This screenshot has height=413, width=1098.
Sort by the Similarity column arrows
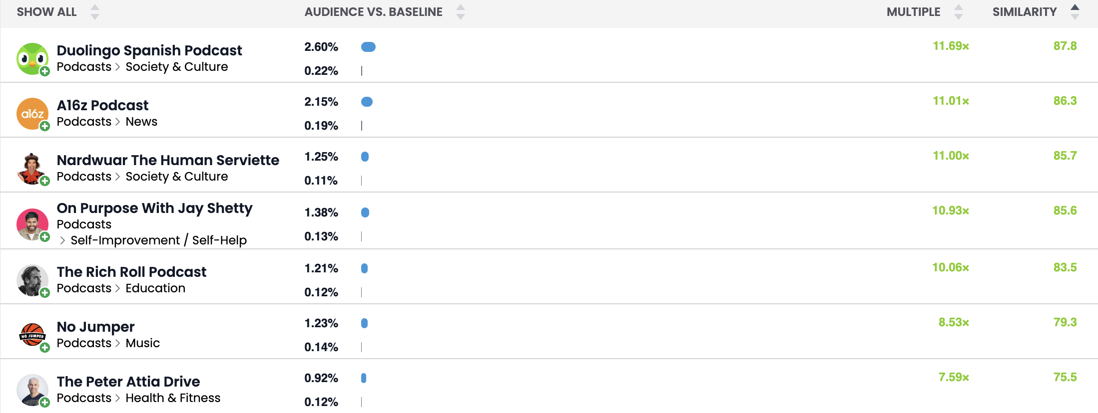pyautogui.click(x=1075, y=12)
